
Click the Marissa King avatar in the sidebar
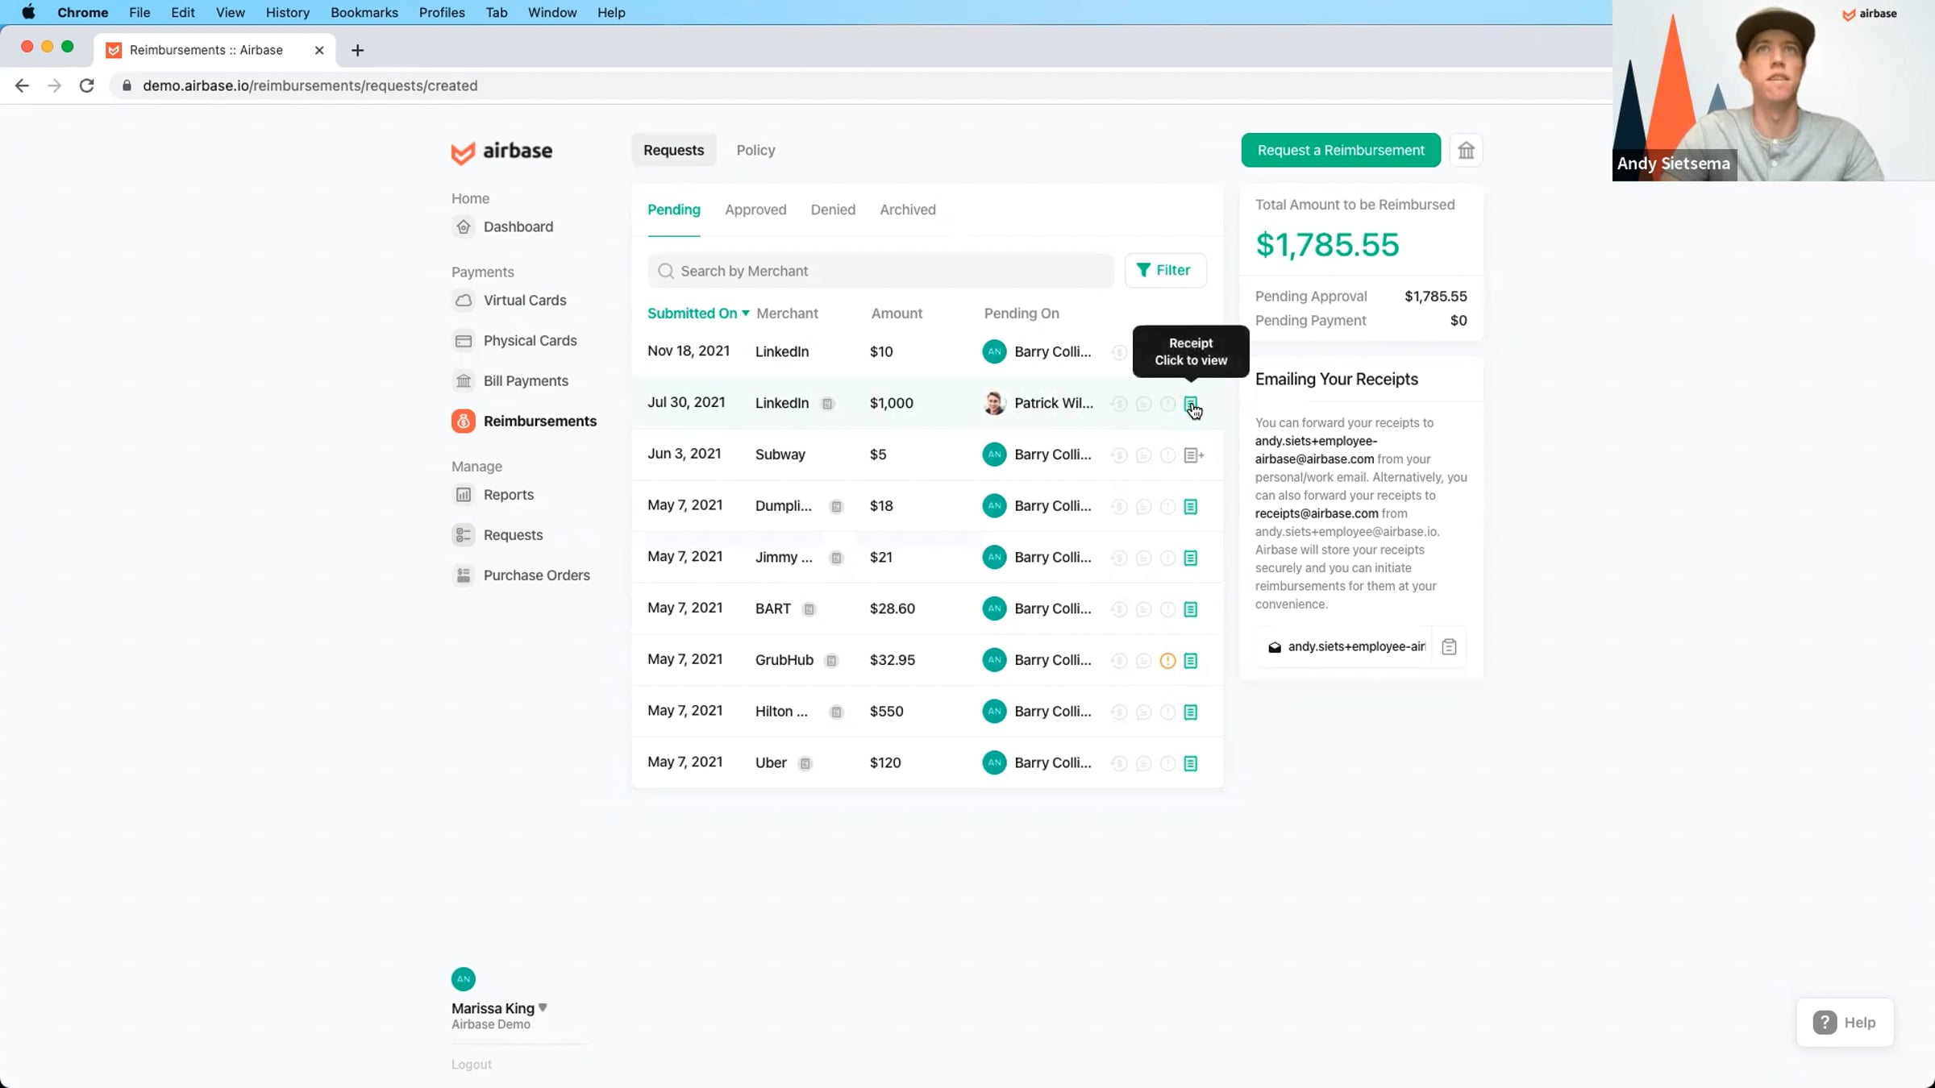[464, 979]
